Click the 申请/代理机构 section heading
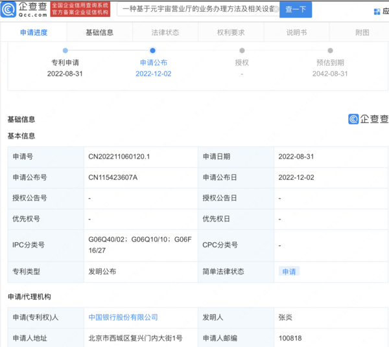This screenshot has width=389, height=347. [29, 297]
